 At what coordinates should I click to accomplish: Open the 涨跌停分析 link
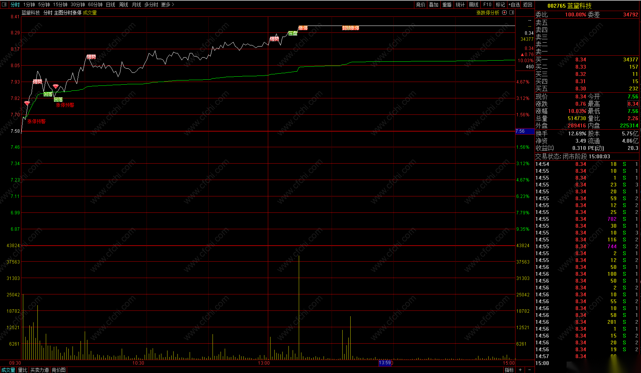tap(488, 13)
